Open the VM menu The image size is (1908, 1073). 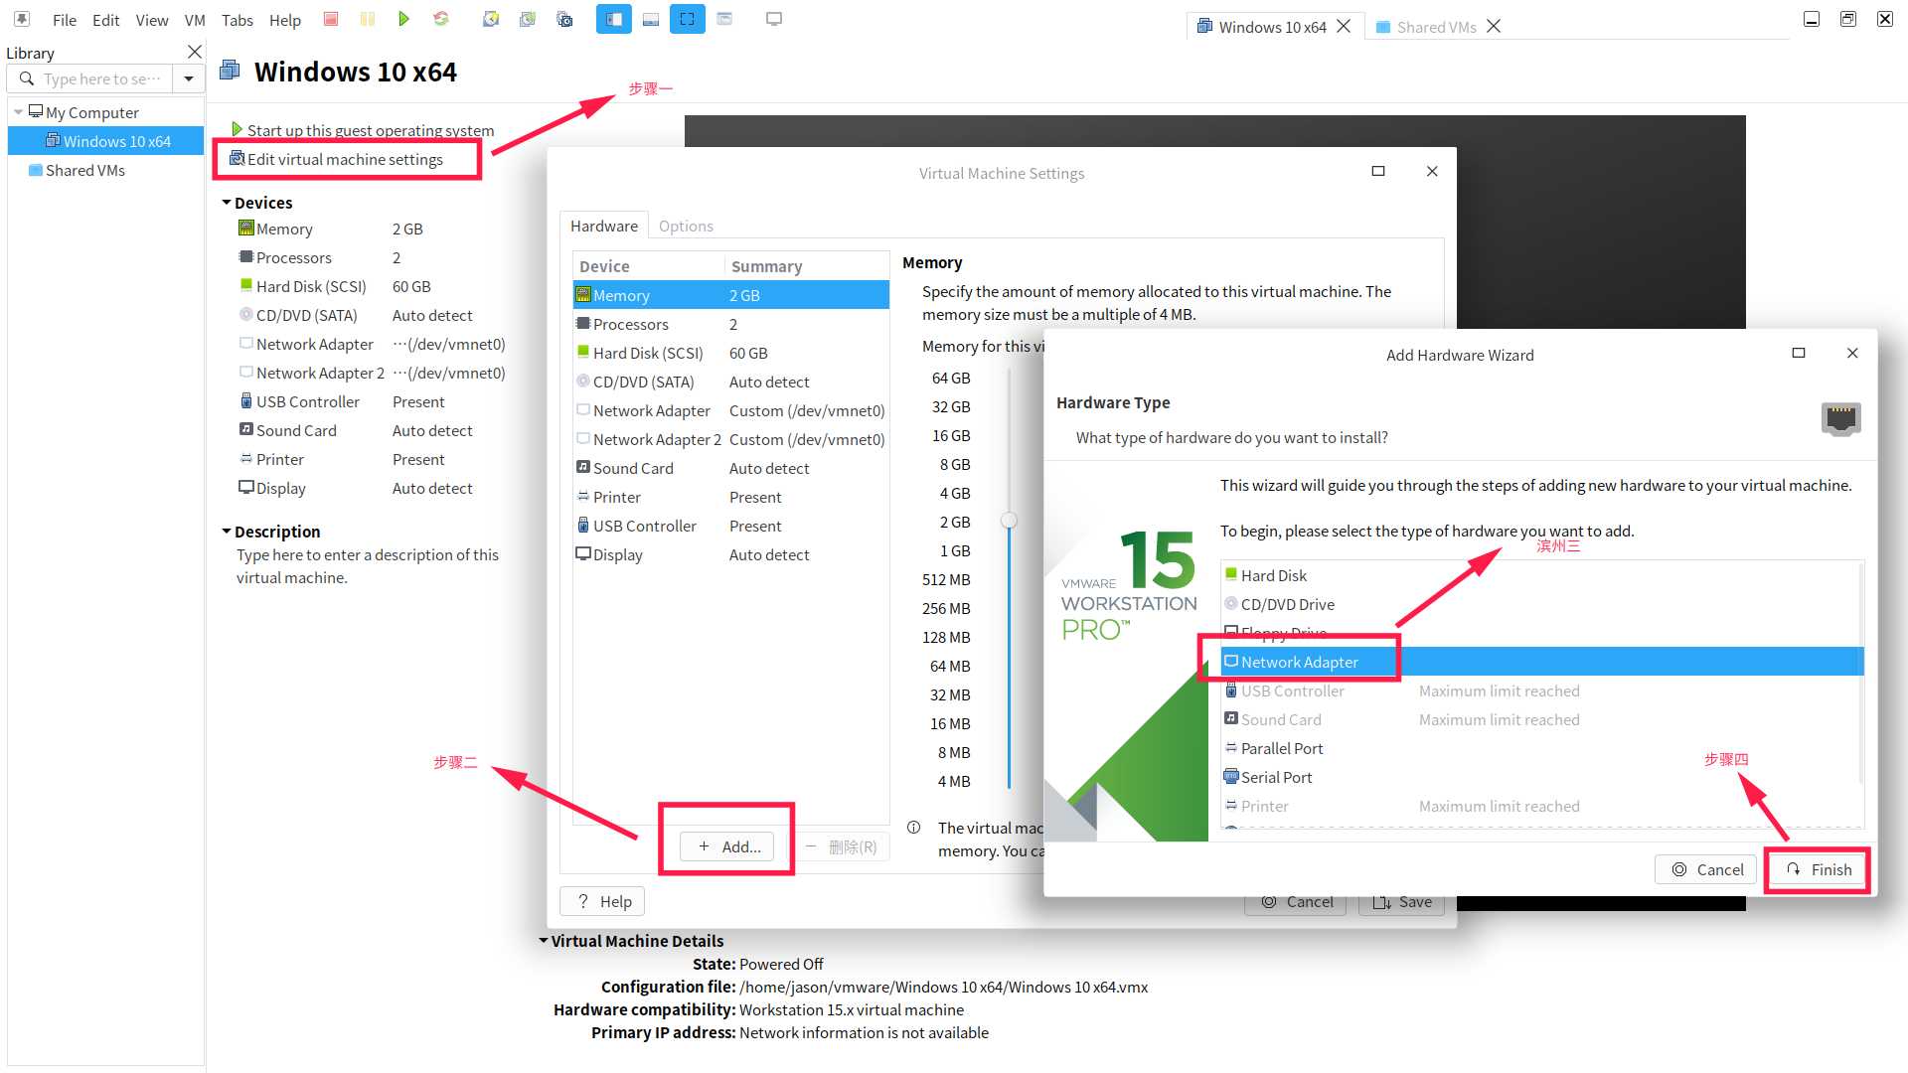point(195,20)
